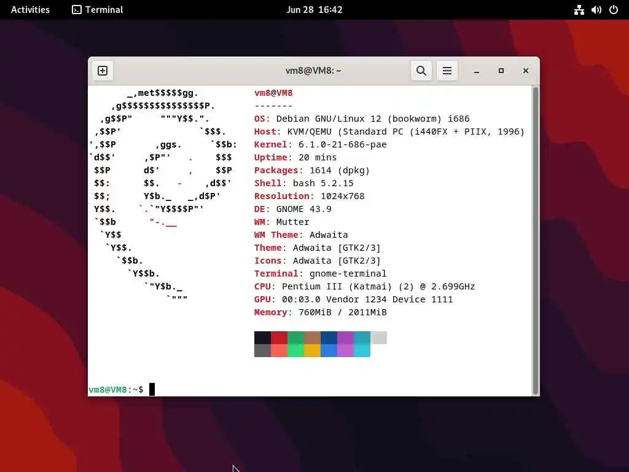Click the network status icon
The width and height of the screenshot is (629, 472).
pos(579,10)
